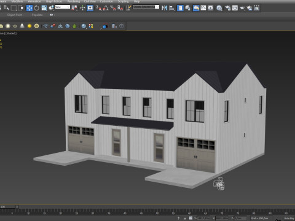Toggle the Percent Snap icon
295x221 pixels.
pyautogui.click(x=113, y=8)
